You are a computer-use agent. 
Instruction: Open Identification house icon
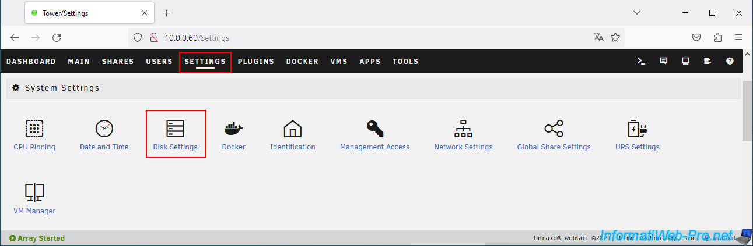tap(292, 129)
